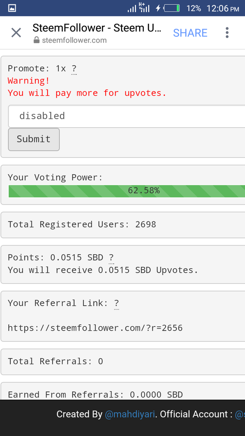Image resolution: width=245 pixels, height=436 pixels.
Task: Tap the Total Referrals panel
Action: pos(123,362)
